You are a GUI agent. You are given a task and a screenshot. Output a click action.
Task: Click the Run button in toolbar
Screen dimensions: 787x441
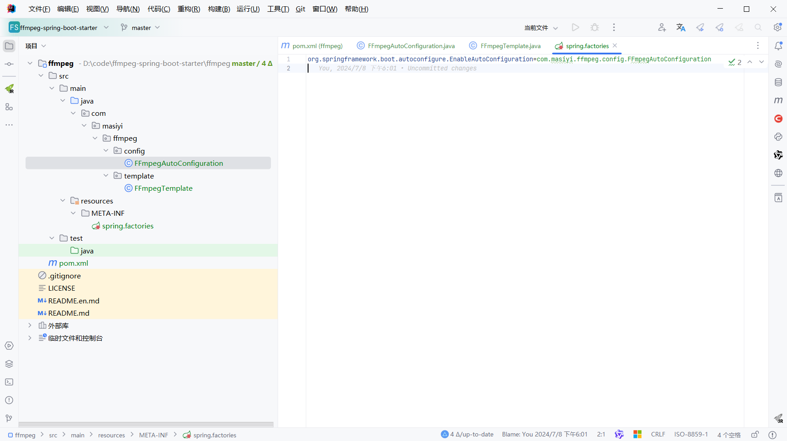pyautogui.click(x=575, y=27)
